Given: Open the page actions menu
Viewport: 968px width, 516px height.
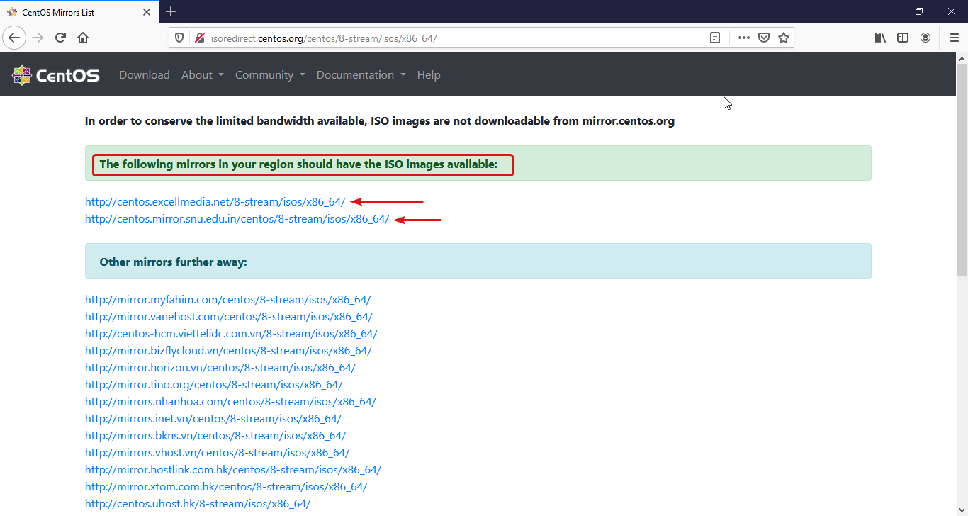Looking at the screenshot, I should [743, 38].
